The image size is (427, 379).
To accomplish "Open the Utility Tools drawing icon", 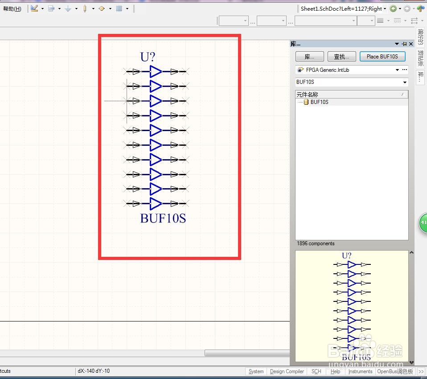I will pos(34,8).
